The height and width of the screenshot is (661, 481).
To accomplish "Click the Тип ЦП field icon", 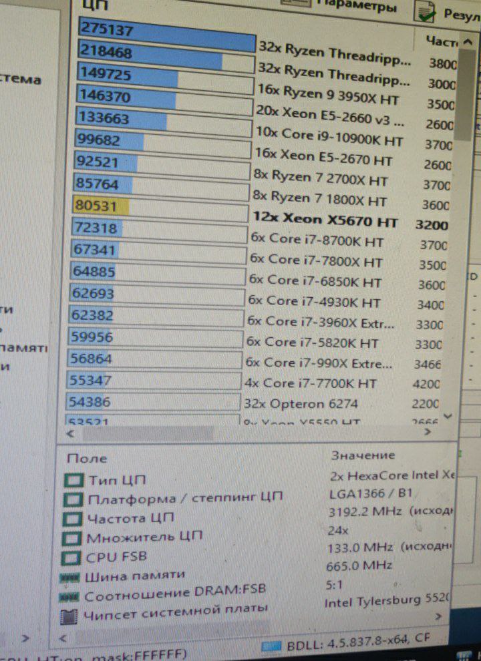I will (x=74, y=480).
